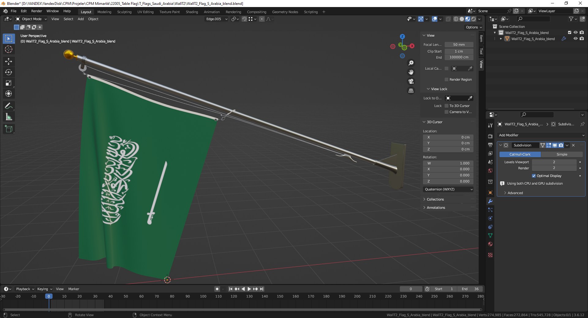Open the File menu
Screen dimensions: 588x318
coord(13,11)
